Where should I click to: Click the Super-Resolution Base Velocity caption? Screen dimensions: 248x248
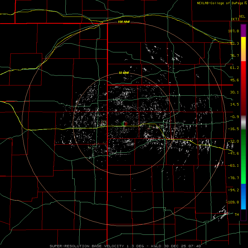point(125,246)
